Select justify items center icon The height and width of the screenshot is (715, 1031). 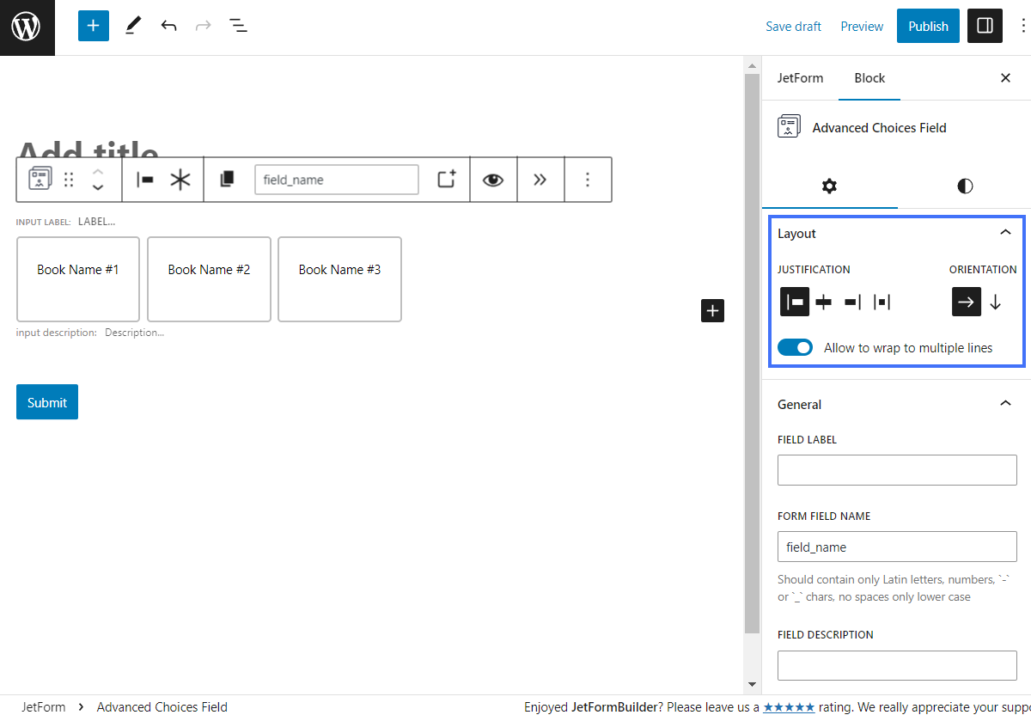[x=824, y=302]
